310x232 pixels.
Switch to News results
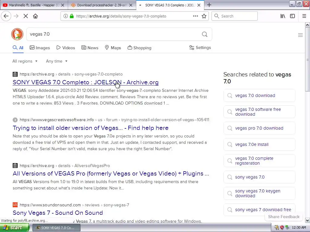(90, 48)
